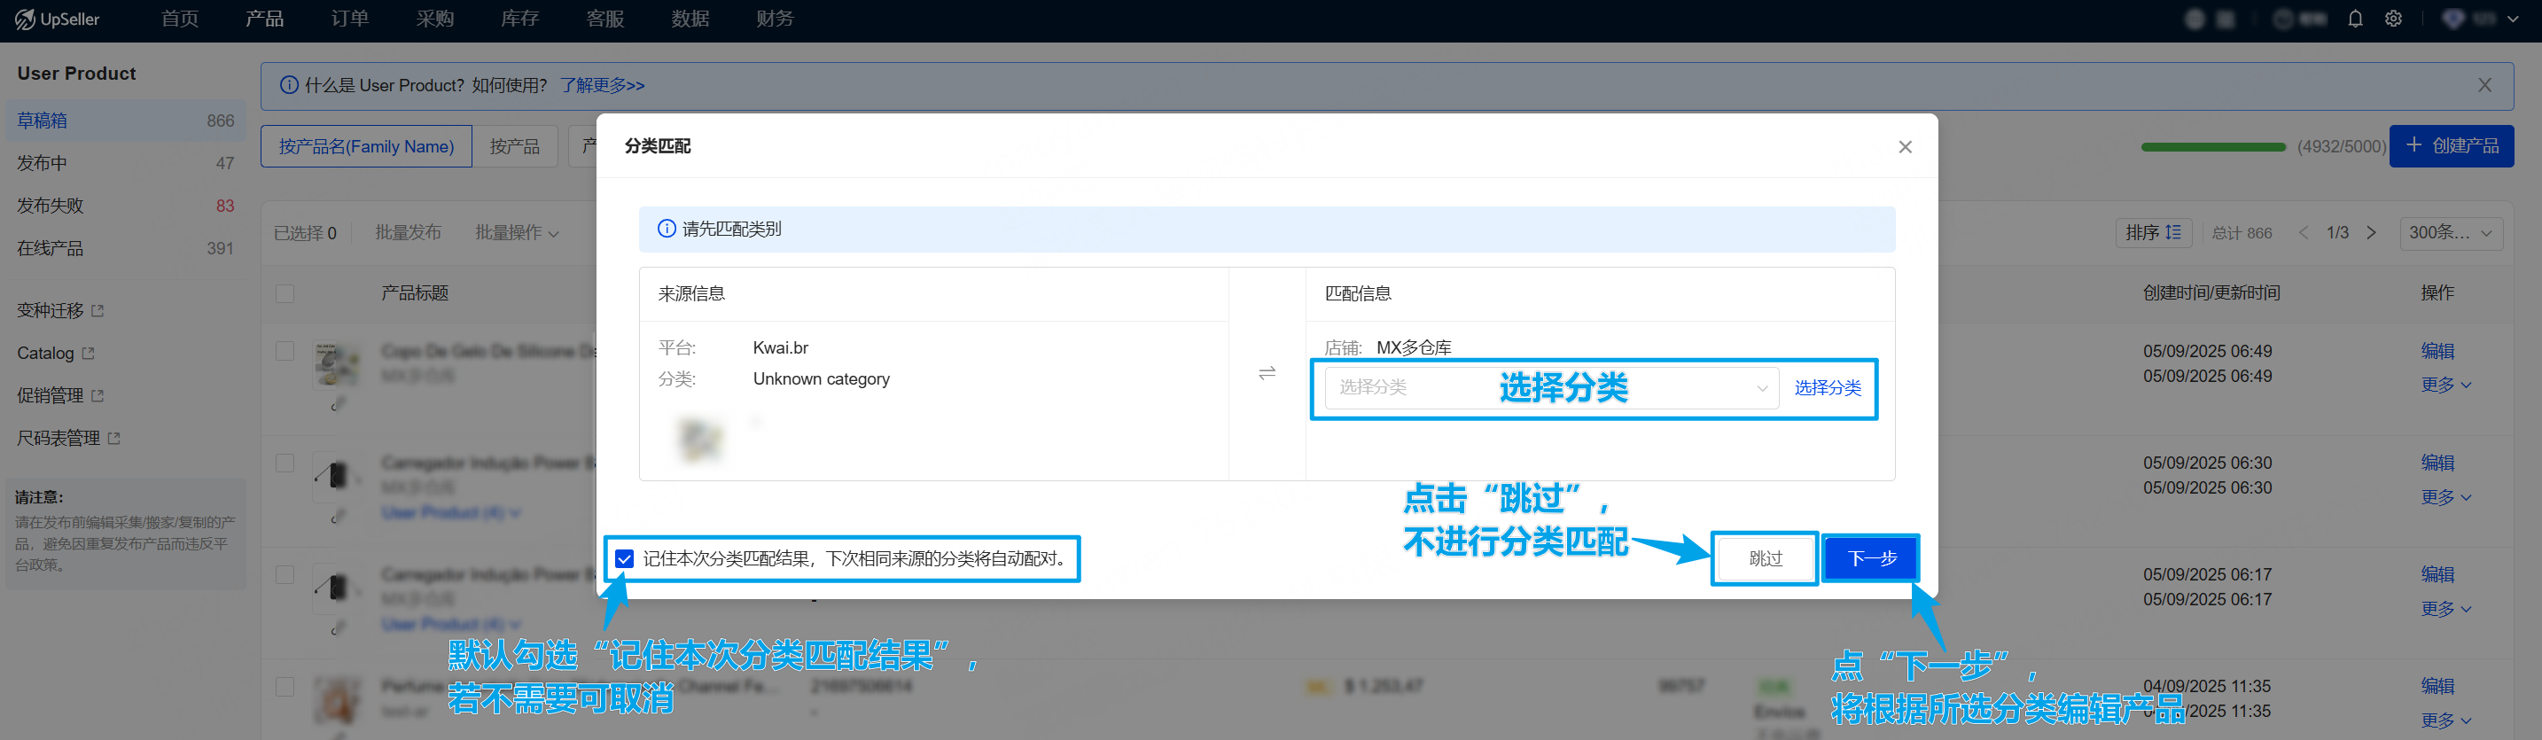Viewport: 2542px width, 740px height.
Task: Click 编辑 for the 06:17 row
Action: click(x=2437, y=574)
